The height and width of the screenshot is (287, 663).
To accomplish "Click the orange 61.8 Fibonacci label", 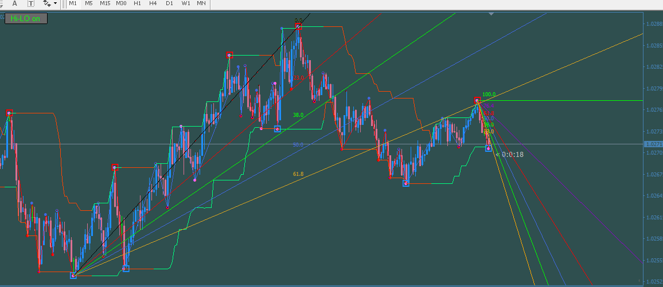I will (298, 174).
